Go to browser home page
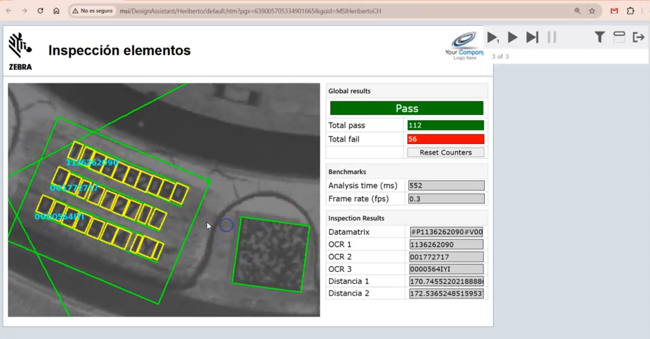 56,11
